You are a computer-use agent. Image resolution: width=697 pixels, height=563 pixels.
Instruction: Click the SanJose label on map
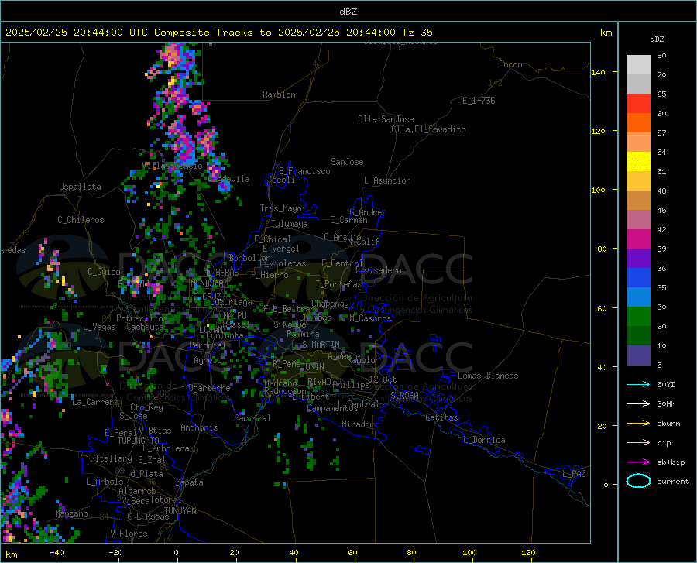347,162
